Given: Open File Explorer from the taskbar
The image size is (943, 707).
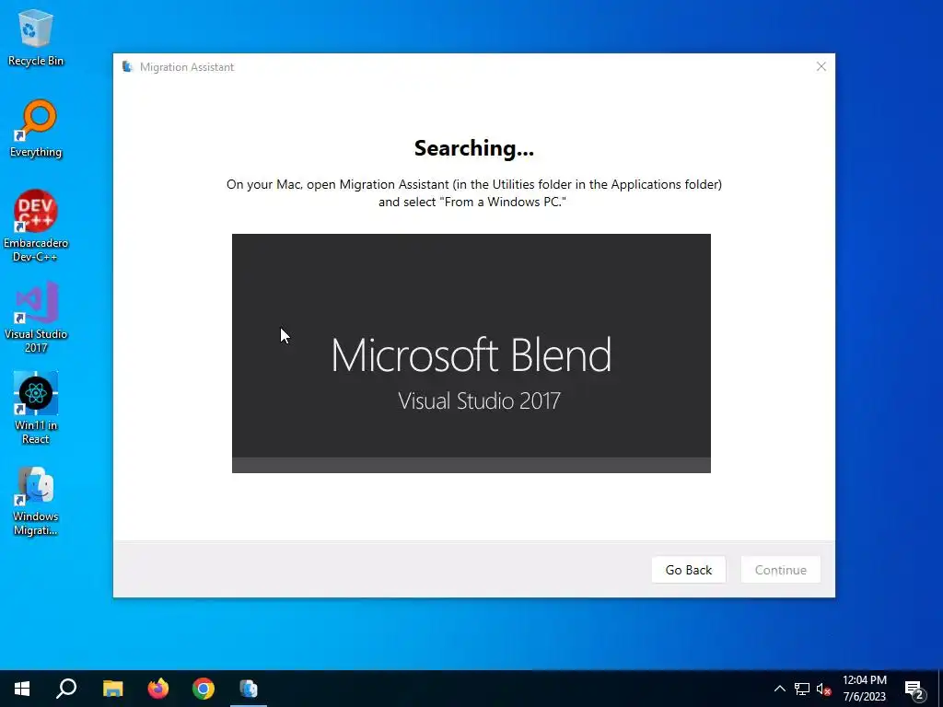Looking at the screenshot, I should coord(112,689).
